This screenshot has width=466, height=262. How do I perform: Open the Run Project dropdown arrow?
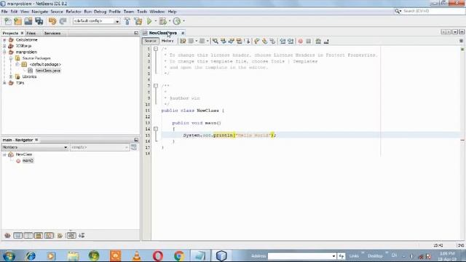coord(155,21)
